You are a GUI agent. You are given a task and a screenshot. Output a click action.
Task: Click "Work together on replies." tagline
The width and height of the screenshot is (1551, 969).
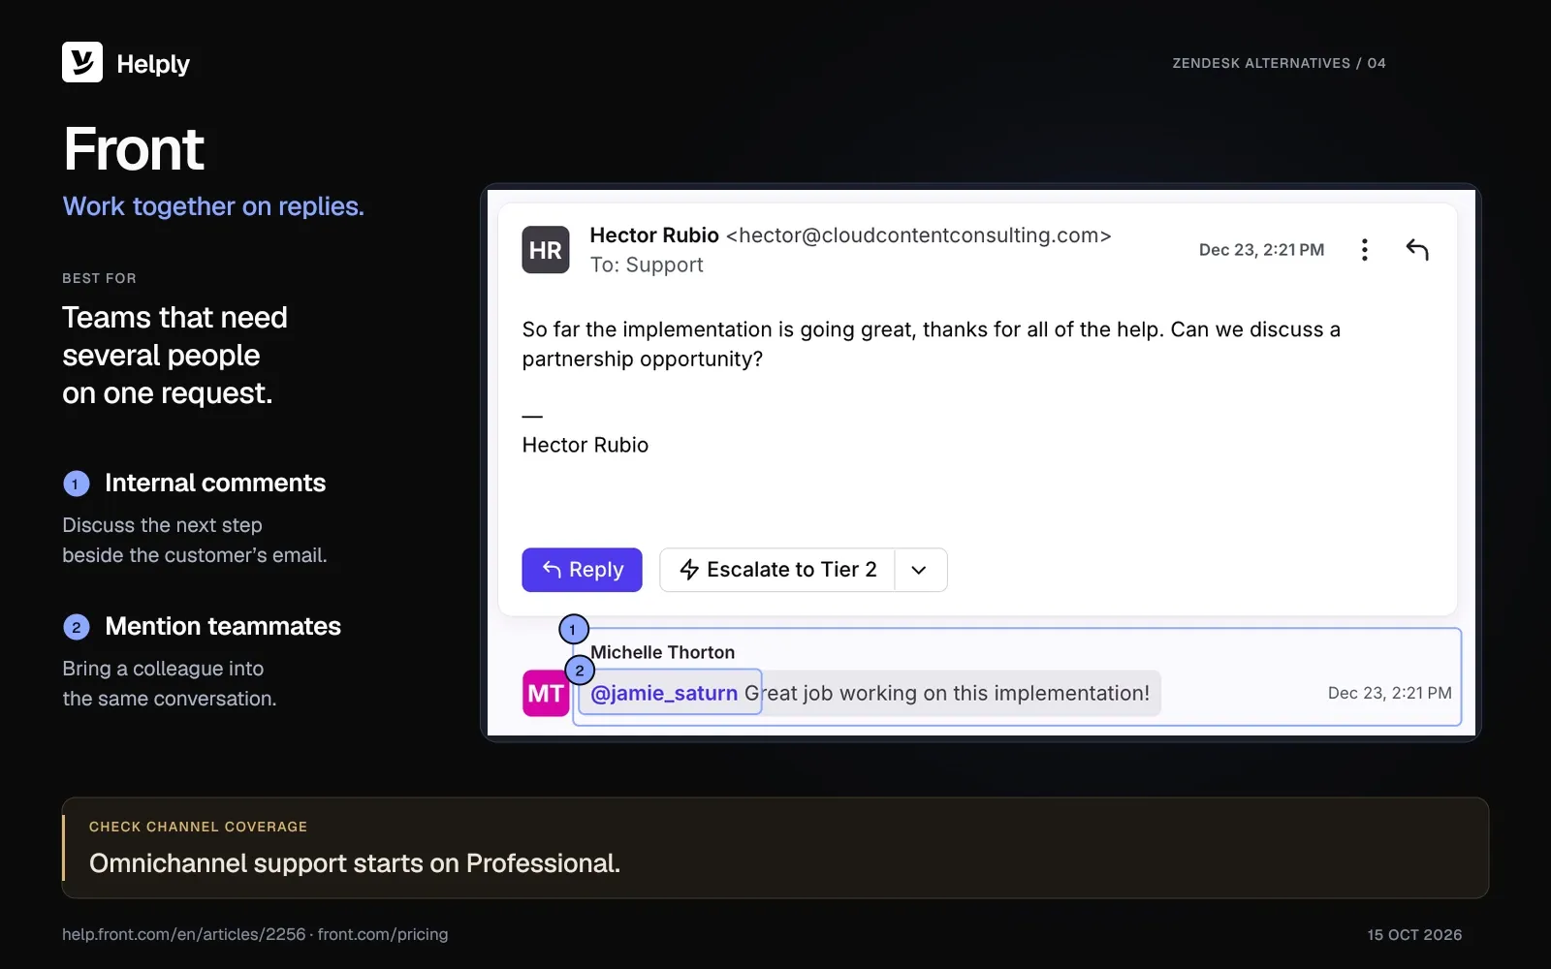[x=213, y=206]
